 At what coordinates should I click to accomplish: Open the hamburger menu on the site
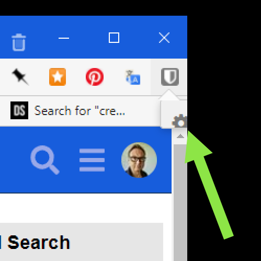[92, 160]
